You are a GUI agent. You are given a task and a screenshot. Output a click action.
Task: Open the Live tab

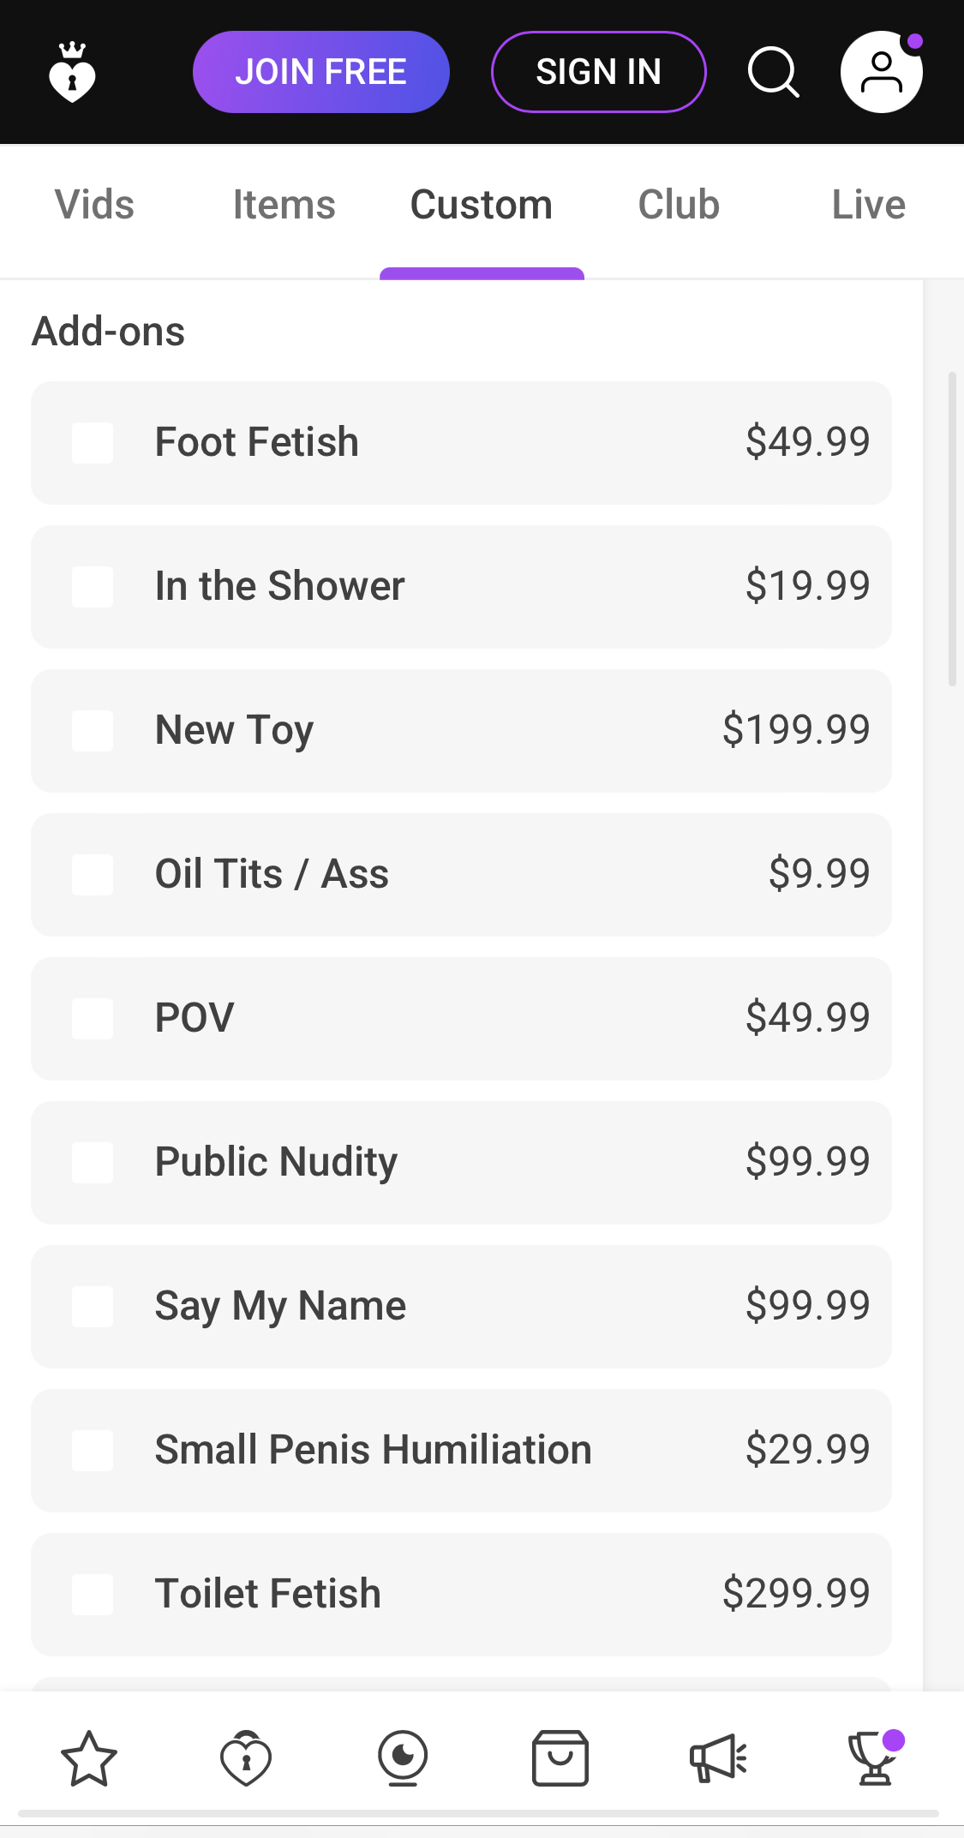[x=868, y=206]
